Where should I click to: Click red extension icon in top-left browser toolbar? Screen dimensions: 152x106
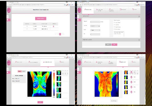[x=68, y=5]
